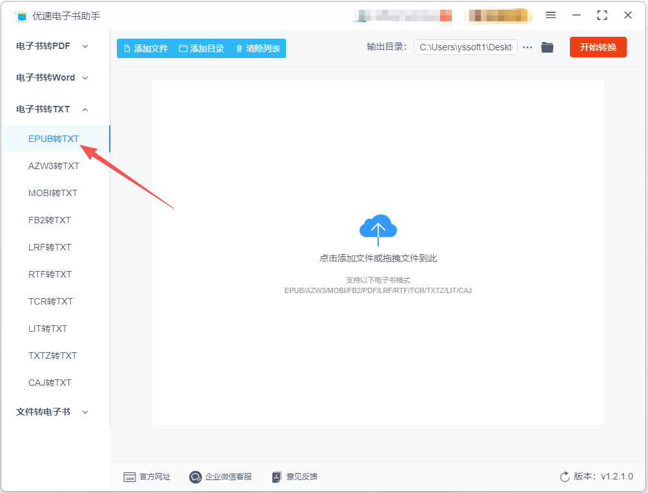Viewport: 648px width, 493px height.
Task: Select EPUB转TXT in sidebar
Action: click(x=54, y=139)
